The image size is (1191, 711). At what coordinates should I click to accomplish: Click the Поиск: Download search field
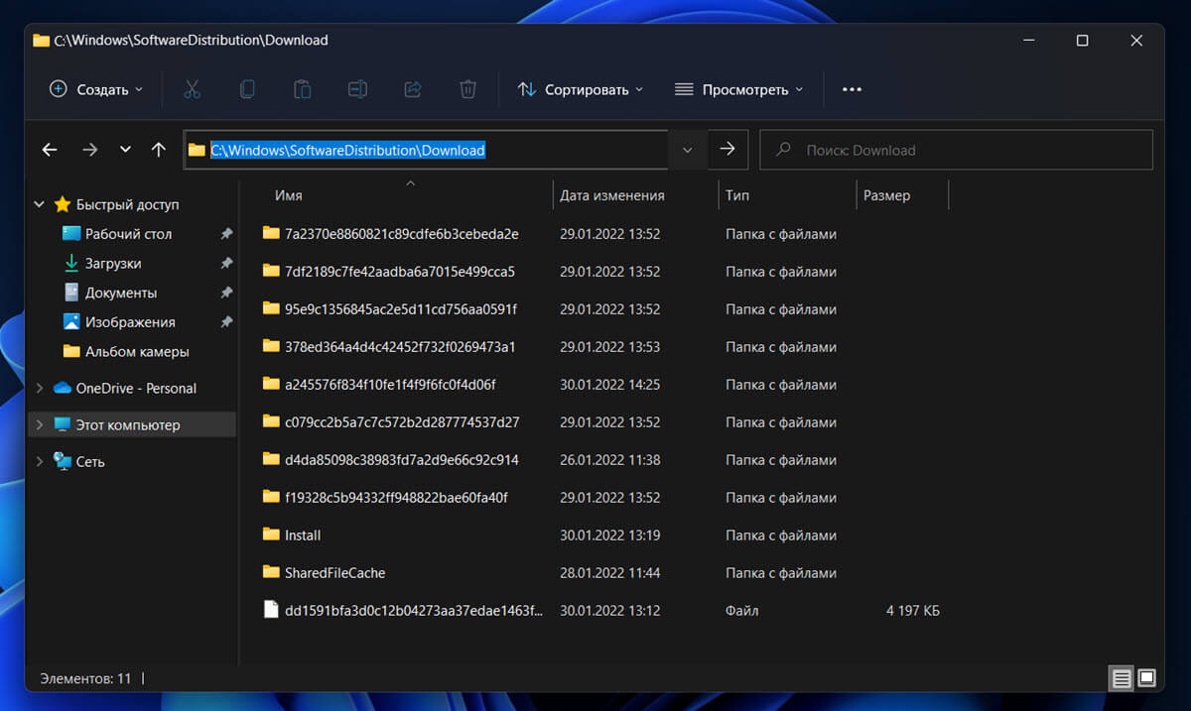(x=956, y=150)
